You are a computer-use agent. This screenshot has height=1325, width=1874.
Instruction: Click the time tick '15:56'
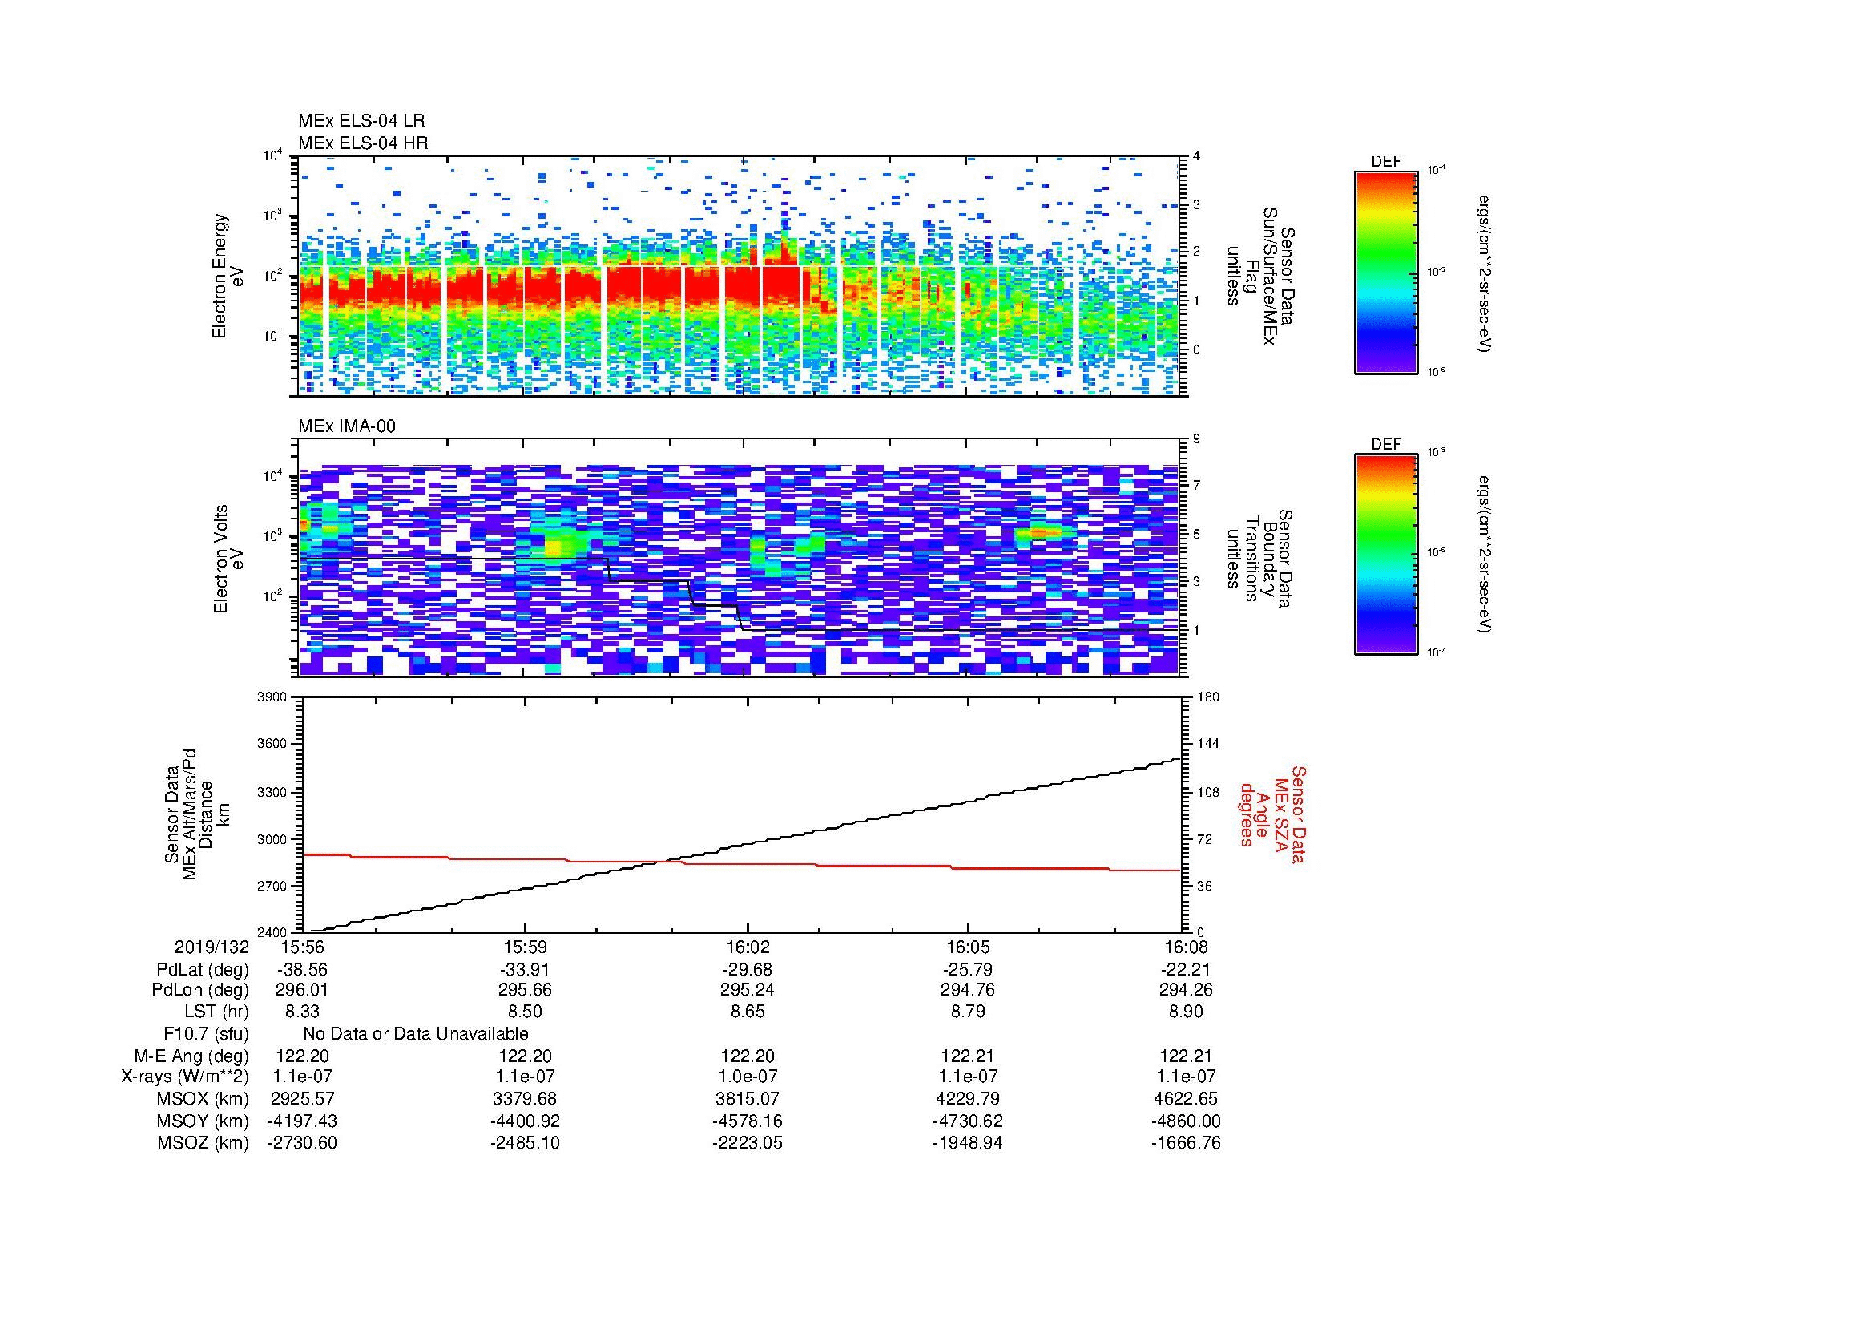click(302, 947)
